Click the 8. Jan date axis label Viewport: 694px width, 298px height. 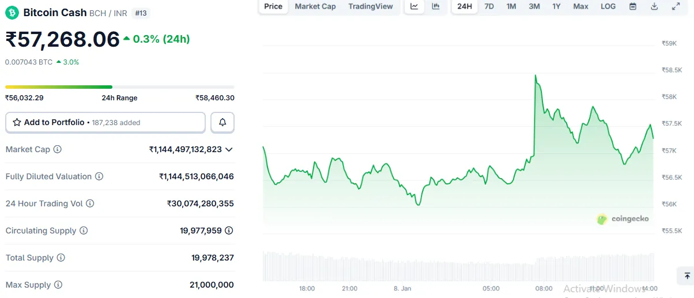click(x=402, y=288)
